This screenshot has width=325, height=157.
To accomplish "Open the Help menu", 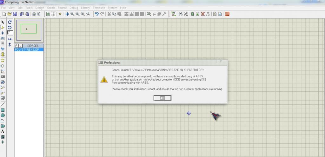I will (123, 8).
